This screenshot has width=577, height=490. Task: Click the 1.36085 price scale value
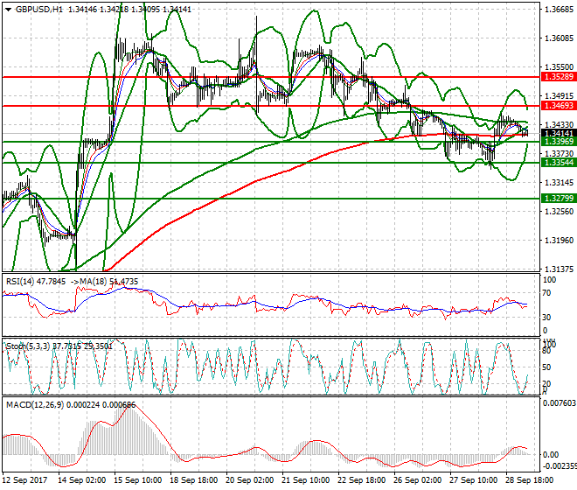click(559, 38)
